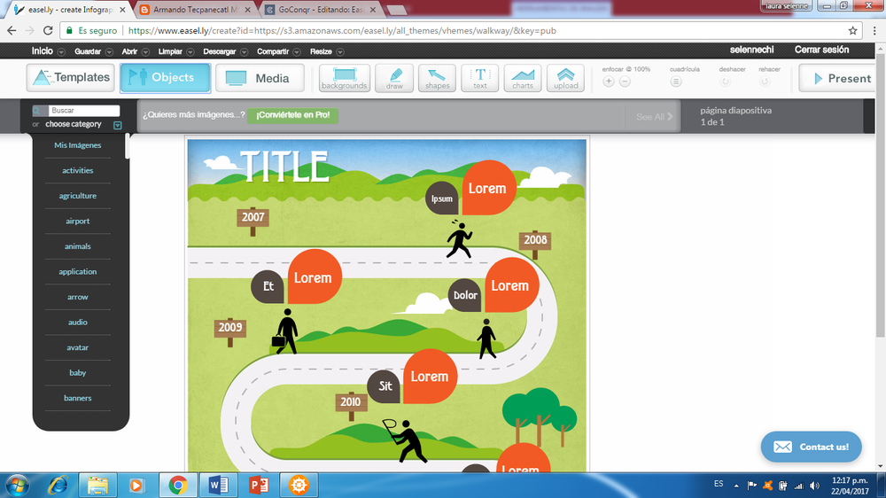
Task: Toggle the cuadrícula grid option
Action: pos(676,82)
